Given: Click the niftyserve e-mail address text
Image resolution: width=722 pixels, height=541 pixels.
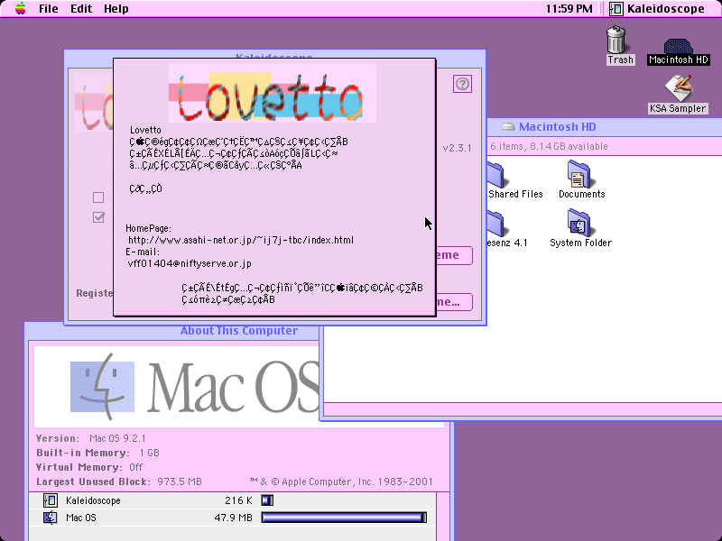Looking at the screenshot, I should [x=190, y=263].
